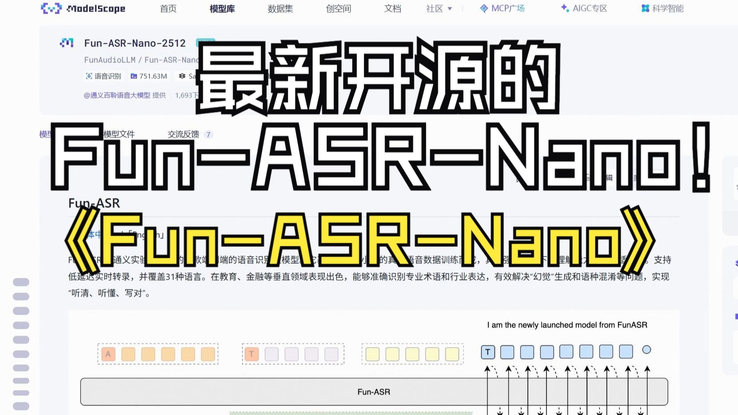Switch to the 模型文件 tab
The image size is (738, 415).
[x=119, y=134]
